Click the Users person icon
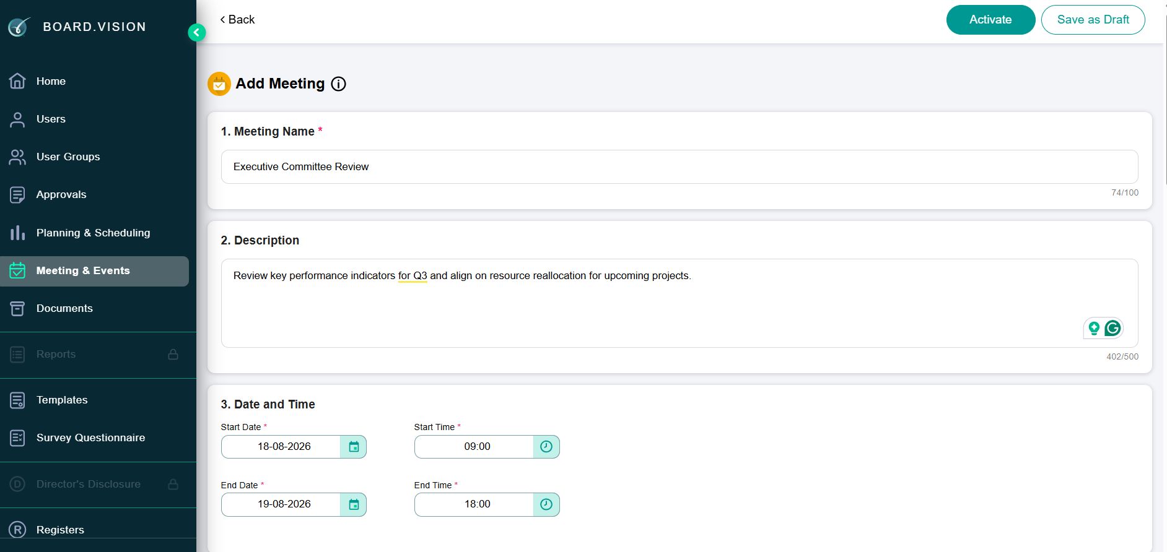 [x=17, y=119]
